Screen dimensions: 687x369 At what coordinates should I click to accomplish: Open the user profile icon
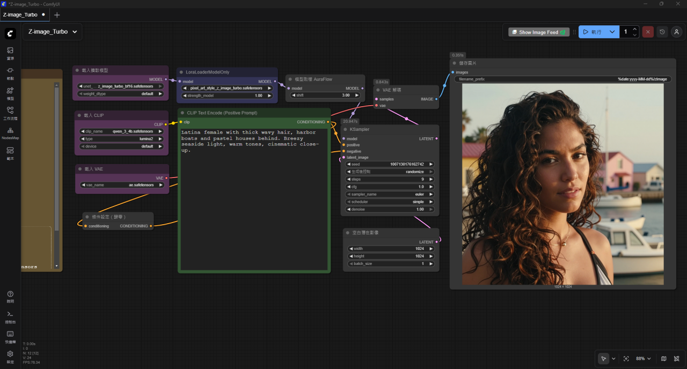676,32
